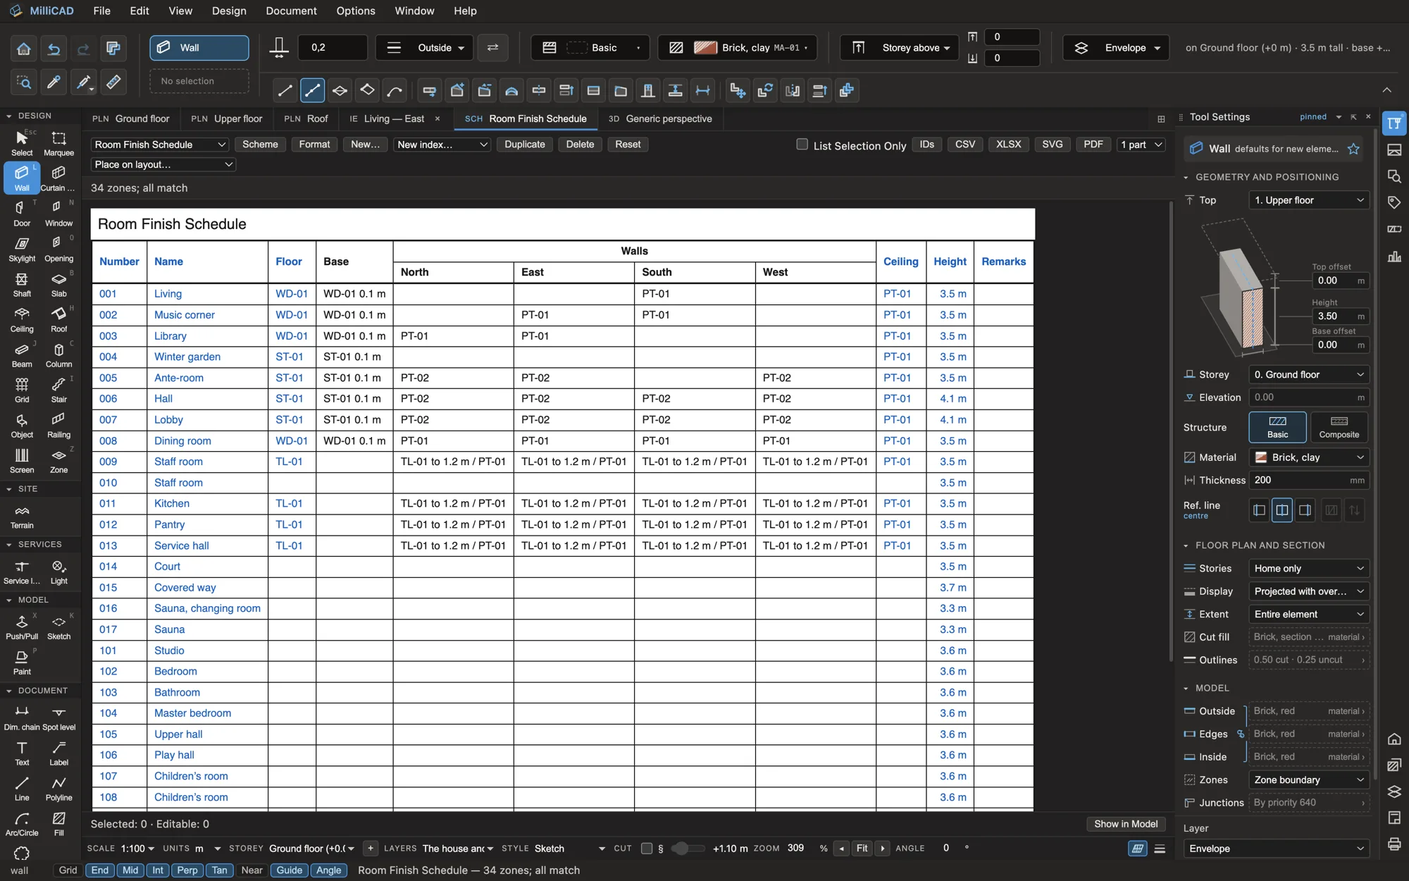
Task: Open the Place on layout dropdown
Action: pyautogui.click(x=163, y=164)
